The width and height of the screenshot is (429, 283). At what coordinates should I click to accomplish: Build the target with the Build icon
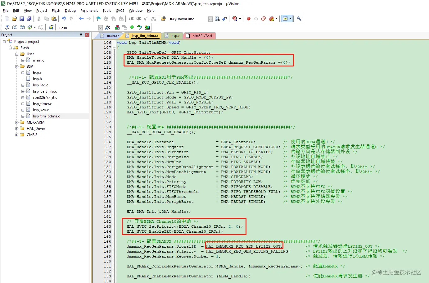(15, 27)
